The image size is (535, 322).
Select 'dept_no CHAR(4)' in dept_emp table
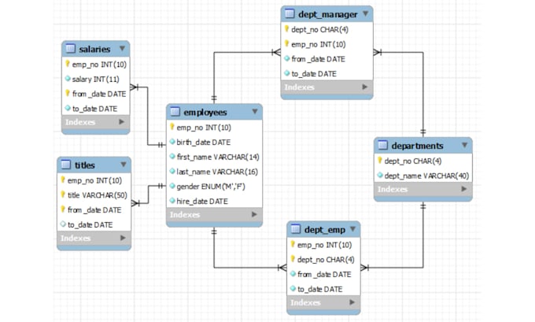coord(326,260)
